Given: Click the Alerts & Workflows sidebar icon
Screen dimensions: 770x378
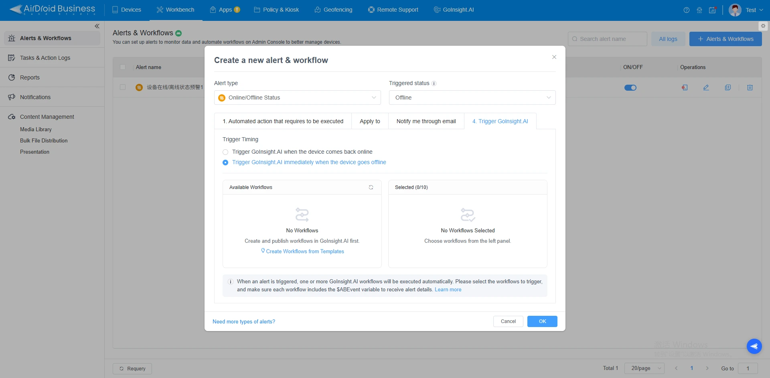Looking at the screenshot, I should (12, 38).
